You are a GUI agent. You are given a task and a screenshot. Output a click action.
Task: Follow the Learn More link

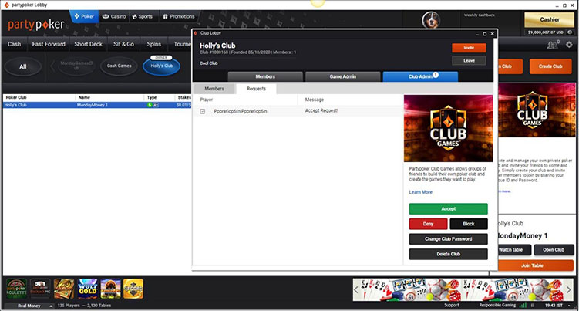point(421,192)
